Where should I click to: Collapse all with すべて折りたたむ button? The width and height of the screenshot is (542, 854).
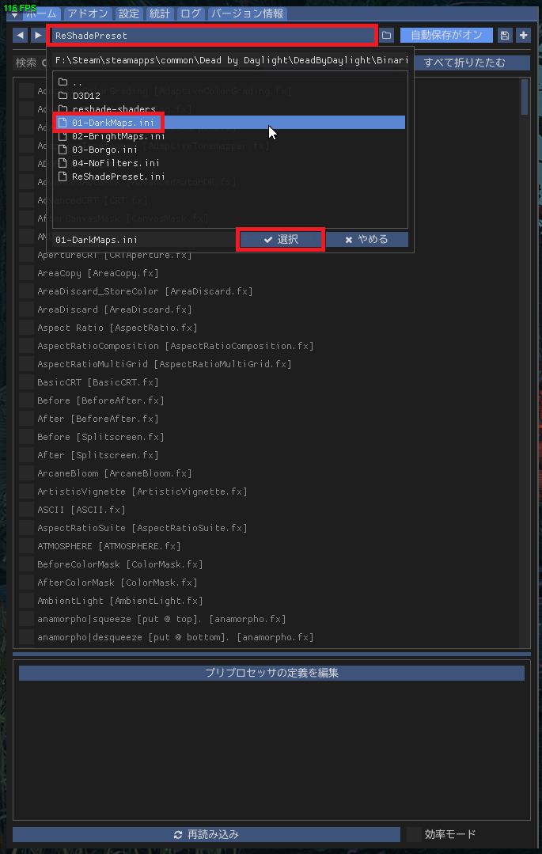464,63
